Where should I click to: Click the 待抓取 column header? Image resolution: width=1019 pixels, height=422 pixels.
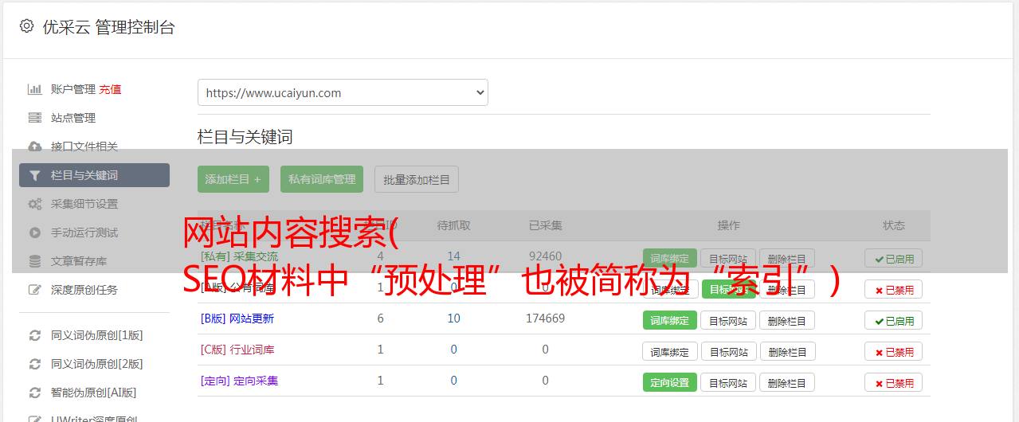click(x=453, y=225)
